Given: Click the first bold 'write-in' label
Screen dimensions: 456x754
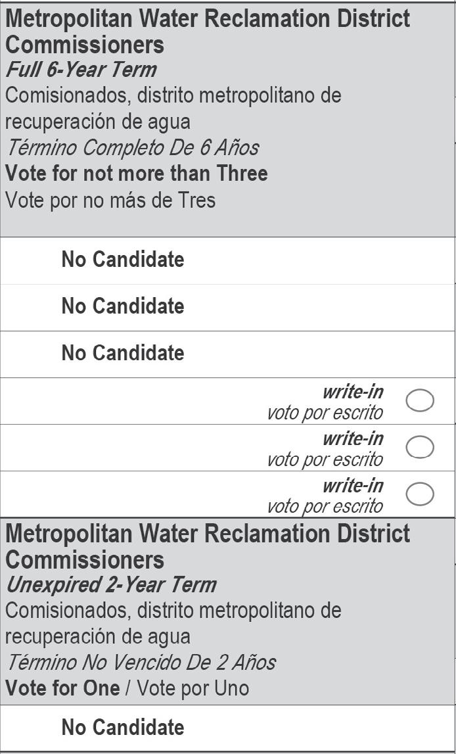Looking at the screenshot, I should point(353,392).
